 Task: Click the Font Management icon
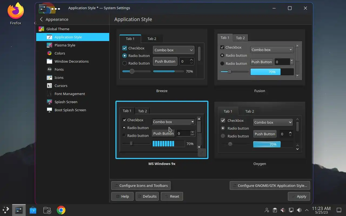(x=49, y=94)
